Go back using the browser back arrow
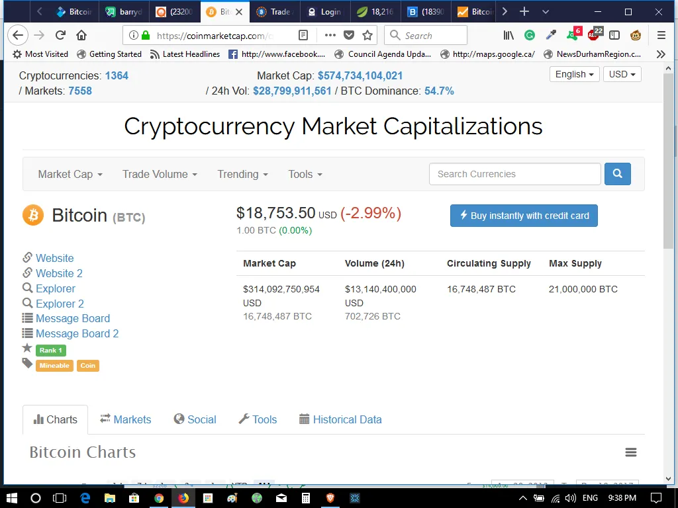Image resolution: width=678 pixels, height=508 pixels. tap(18, 36)
